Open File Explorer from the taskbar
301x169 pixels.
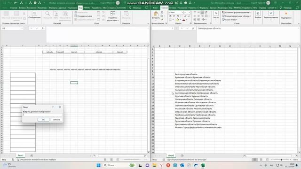pyautogui.click(x=154, y=165)
